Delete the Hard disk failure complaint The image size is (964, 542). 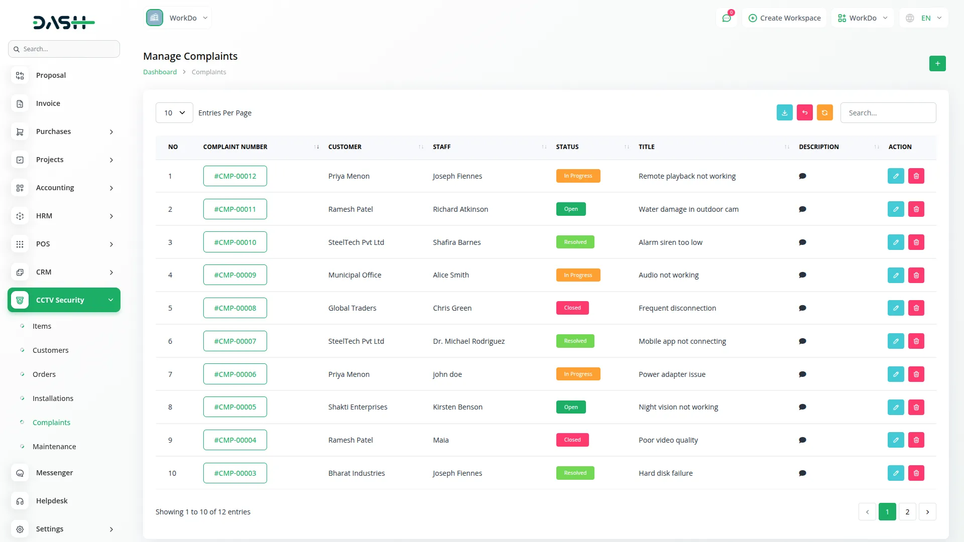916,473
